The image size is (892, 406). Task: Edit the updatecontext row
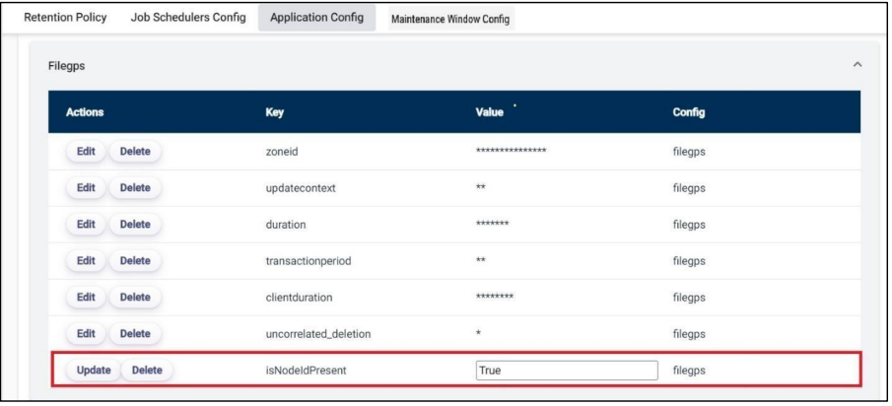click(x=86, y=188)
